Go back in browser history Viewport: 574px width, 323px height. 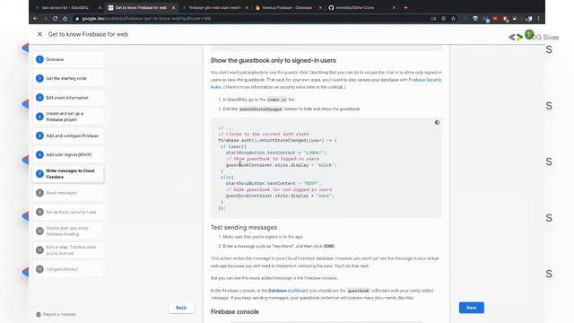(x=36, y=18)
